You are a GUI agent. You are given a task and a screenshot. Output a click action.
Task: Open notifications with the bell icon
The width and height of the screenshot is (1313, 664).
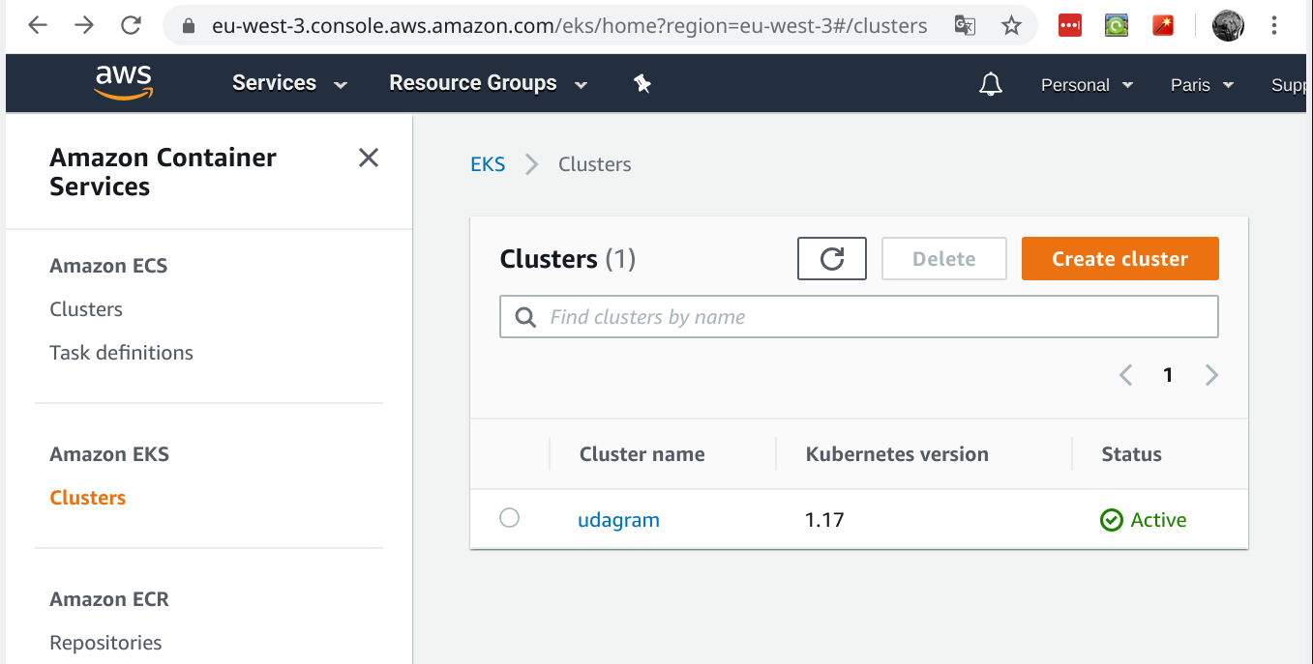pyautogui.click(x=991, y=84)
